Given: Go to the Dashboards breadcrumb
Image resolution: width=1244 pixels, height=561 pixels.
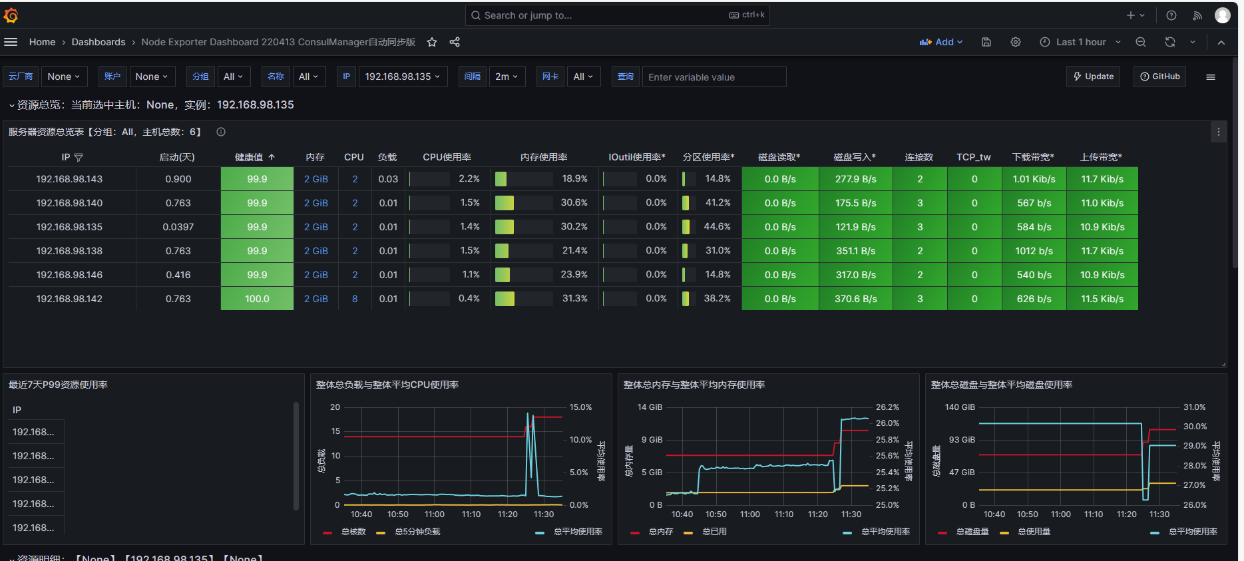Looking at the screenshot, I should tap(99, 42).
